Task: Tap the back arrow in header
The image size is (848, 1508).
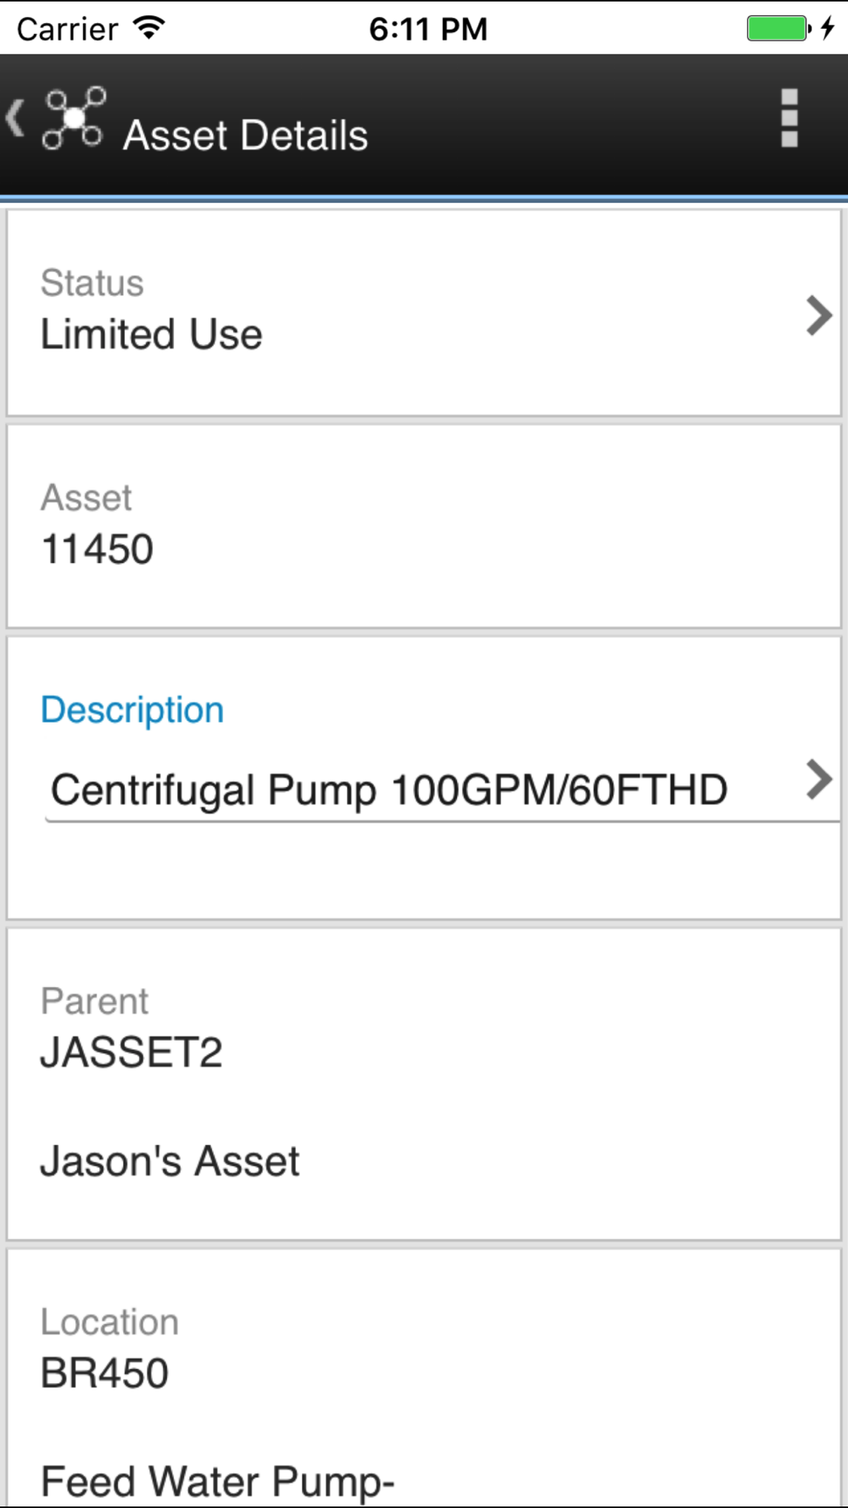Action: click(x=15, y=118)
